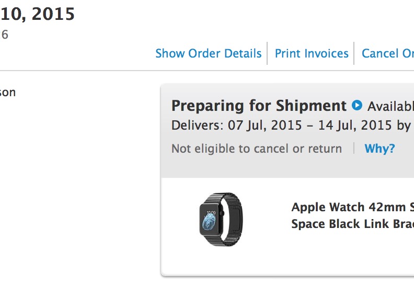Image resolution: width=414 pixels, height=297 pixels.
Task: Click the Print Invoices link
Action: (x=312, y=53)
